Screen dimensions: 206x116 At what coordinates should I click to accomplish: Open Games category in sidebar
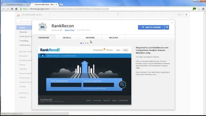[x=22, y=65]
